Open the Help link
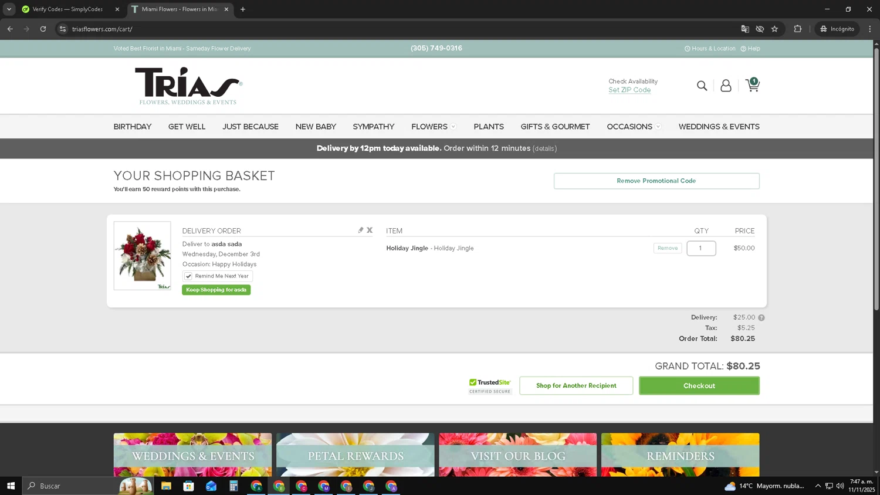This screenshot has width=880, height=495. [750, 49]
